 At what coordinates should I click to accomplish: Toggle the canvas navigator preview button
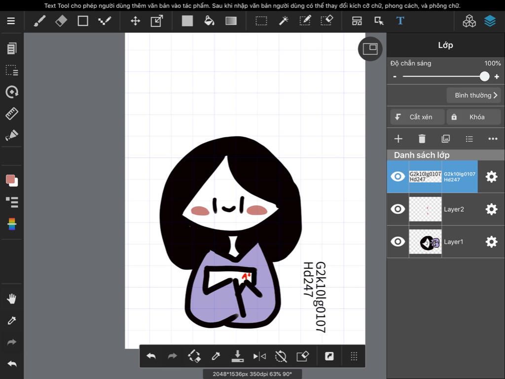tap(370, 49)
